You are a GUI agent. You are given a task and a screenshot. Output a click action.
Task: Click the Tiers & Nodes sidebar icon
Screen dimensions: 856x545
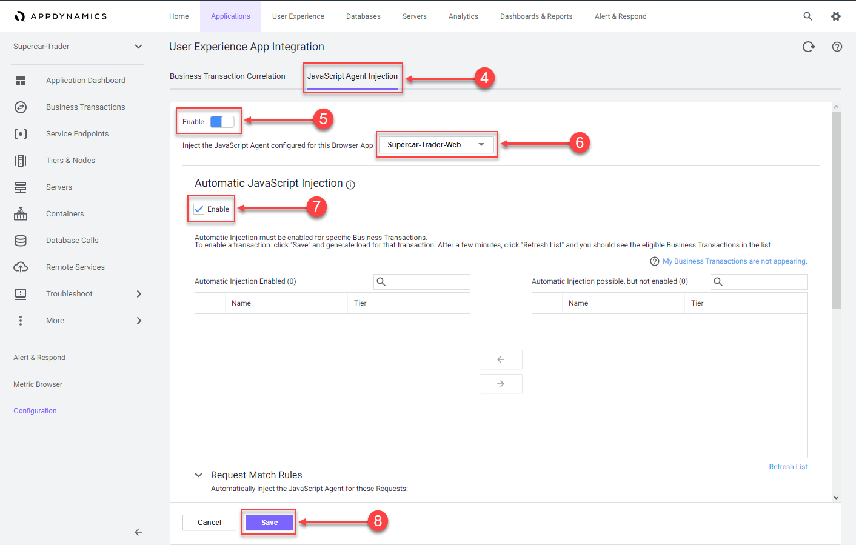pos(21,161)
